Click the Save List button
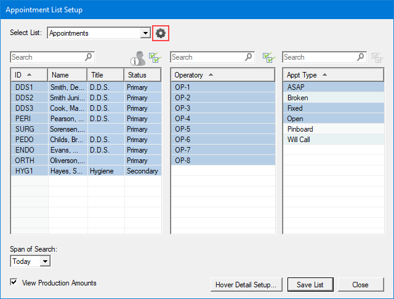Image resolution: width=394 pixels, height=299 pixels. click(314, 284)
